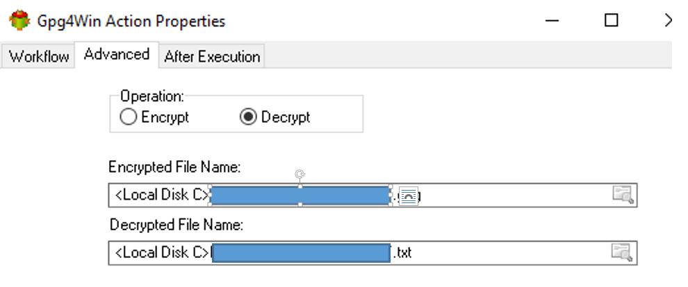Click into the Decrypted File Name field

click(372, 253)
